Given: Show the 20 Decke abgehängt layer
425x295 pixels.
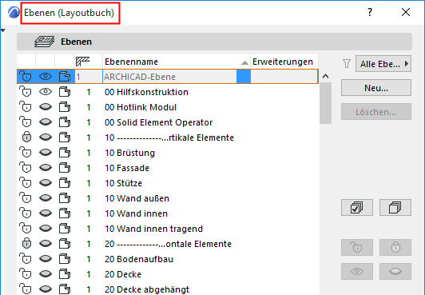Looking at the screenshot, I should [46, 289].
